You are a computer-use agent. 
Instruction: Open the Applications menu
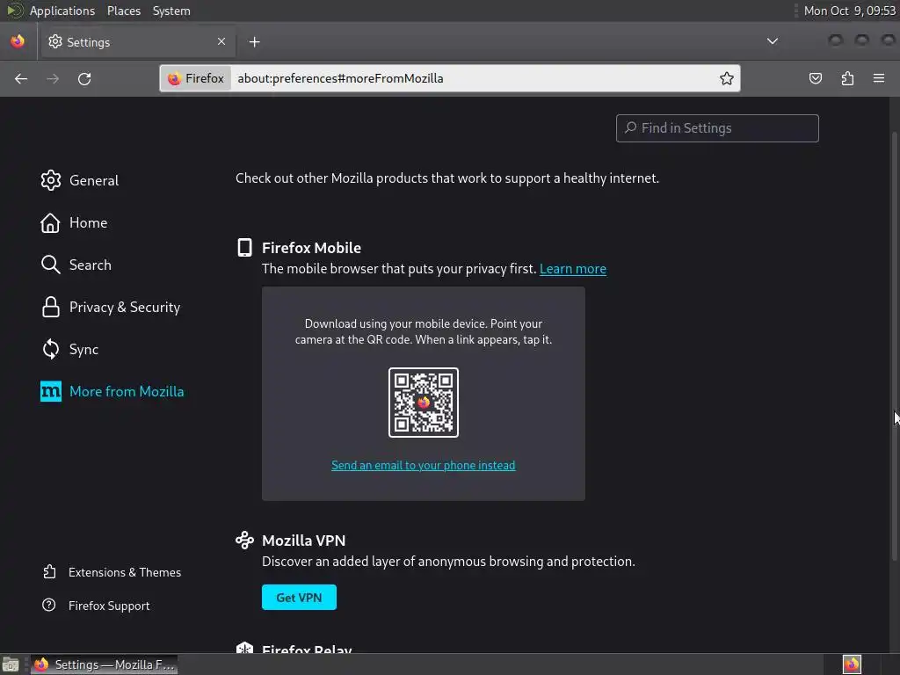tap(62, 11)
